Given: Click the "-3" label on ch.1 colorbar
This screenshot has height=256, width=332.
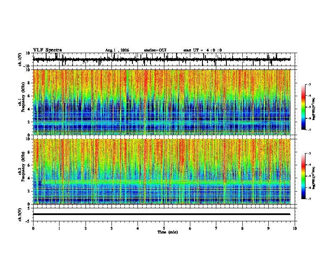Looking at the screenshot, I should tap(309, 84).
